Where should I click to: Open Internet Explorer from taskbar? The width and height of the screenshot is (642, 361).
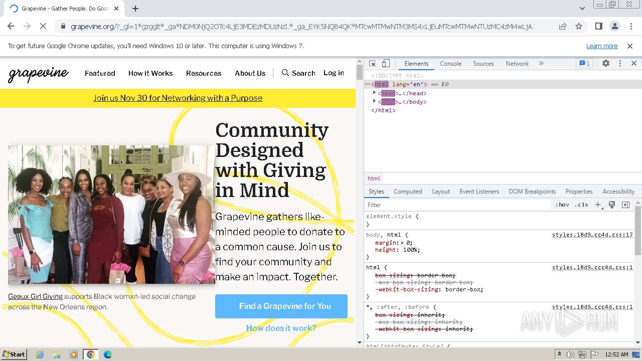[40, 354]
